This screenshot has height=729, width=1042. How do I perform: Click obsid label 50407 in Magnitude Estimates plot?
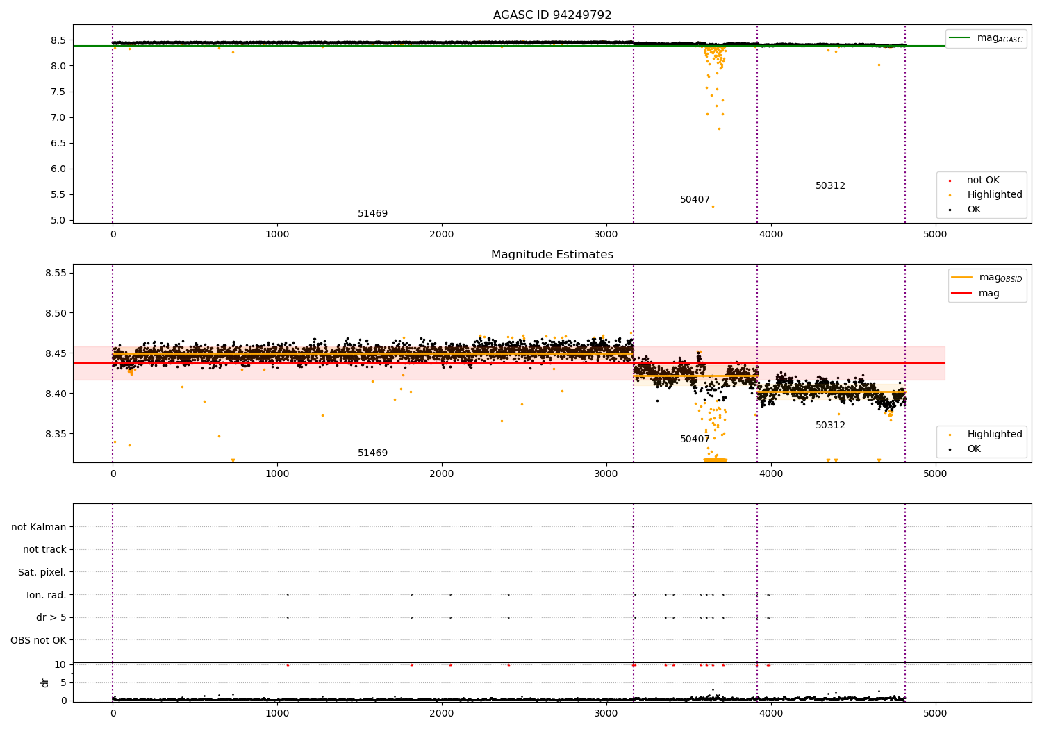point(695,439)
